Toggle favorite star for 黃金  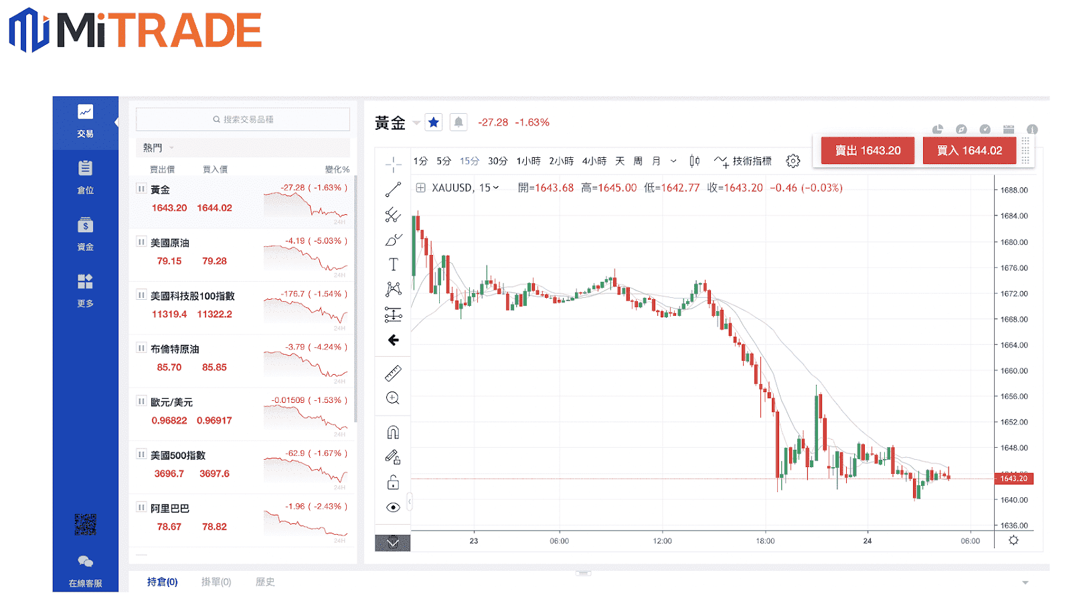[434, 122]
